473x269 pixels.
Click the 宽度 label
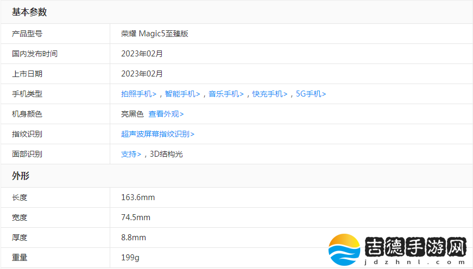coord(20,217)
